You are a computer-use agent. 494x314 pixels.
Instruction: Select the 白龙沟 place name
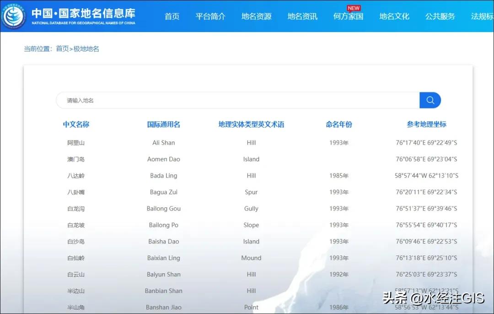click(76, 209)
